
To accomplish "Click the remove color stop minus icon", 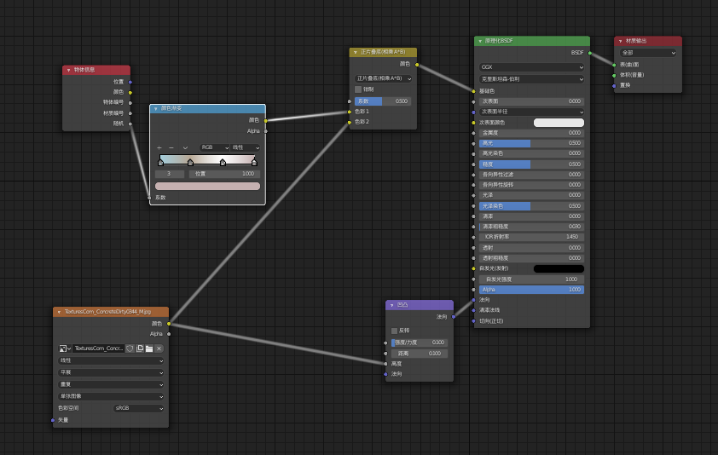I will [x=171, y=147].
